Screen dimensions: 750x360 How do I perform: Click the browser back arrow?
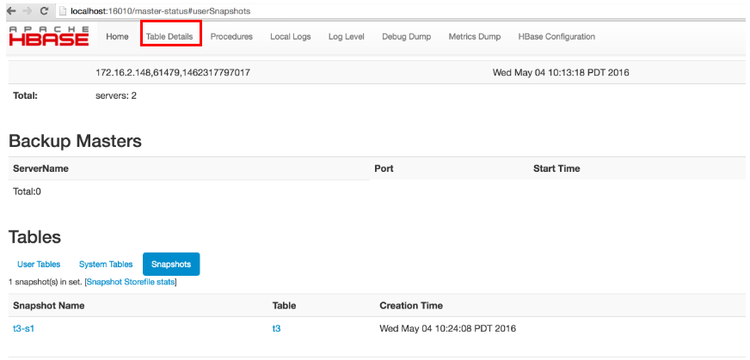point(10,10)
